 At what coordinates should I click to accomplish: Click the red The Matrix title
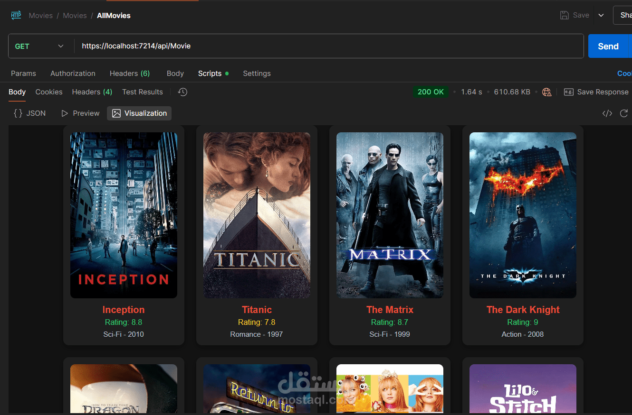click(390, 310)
